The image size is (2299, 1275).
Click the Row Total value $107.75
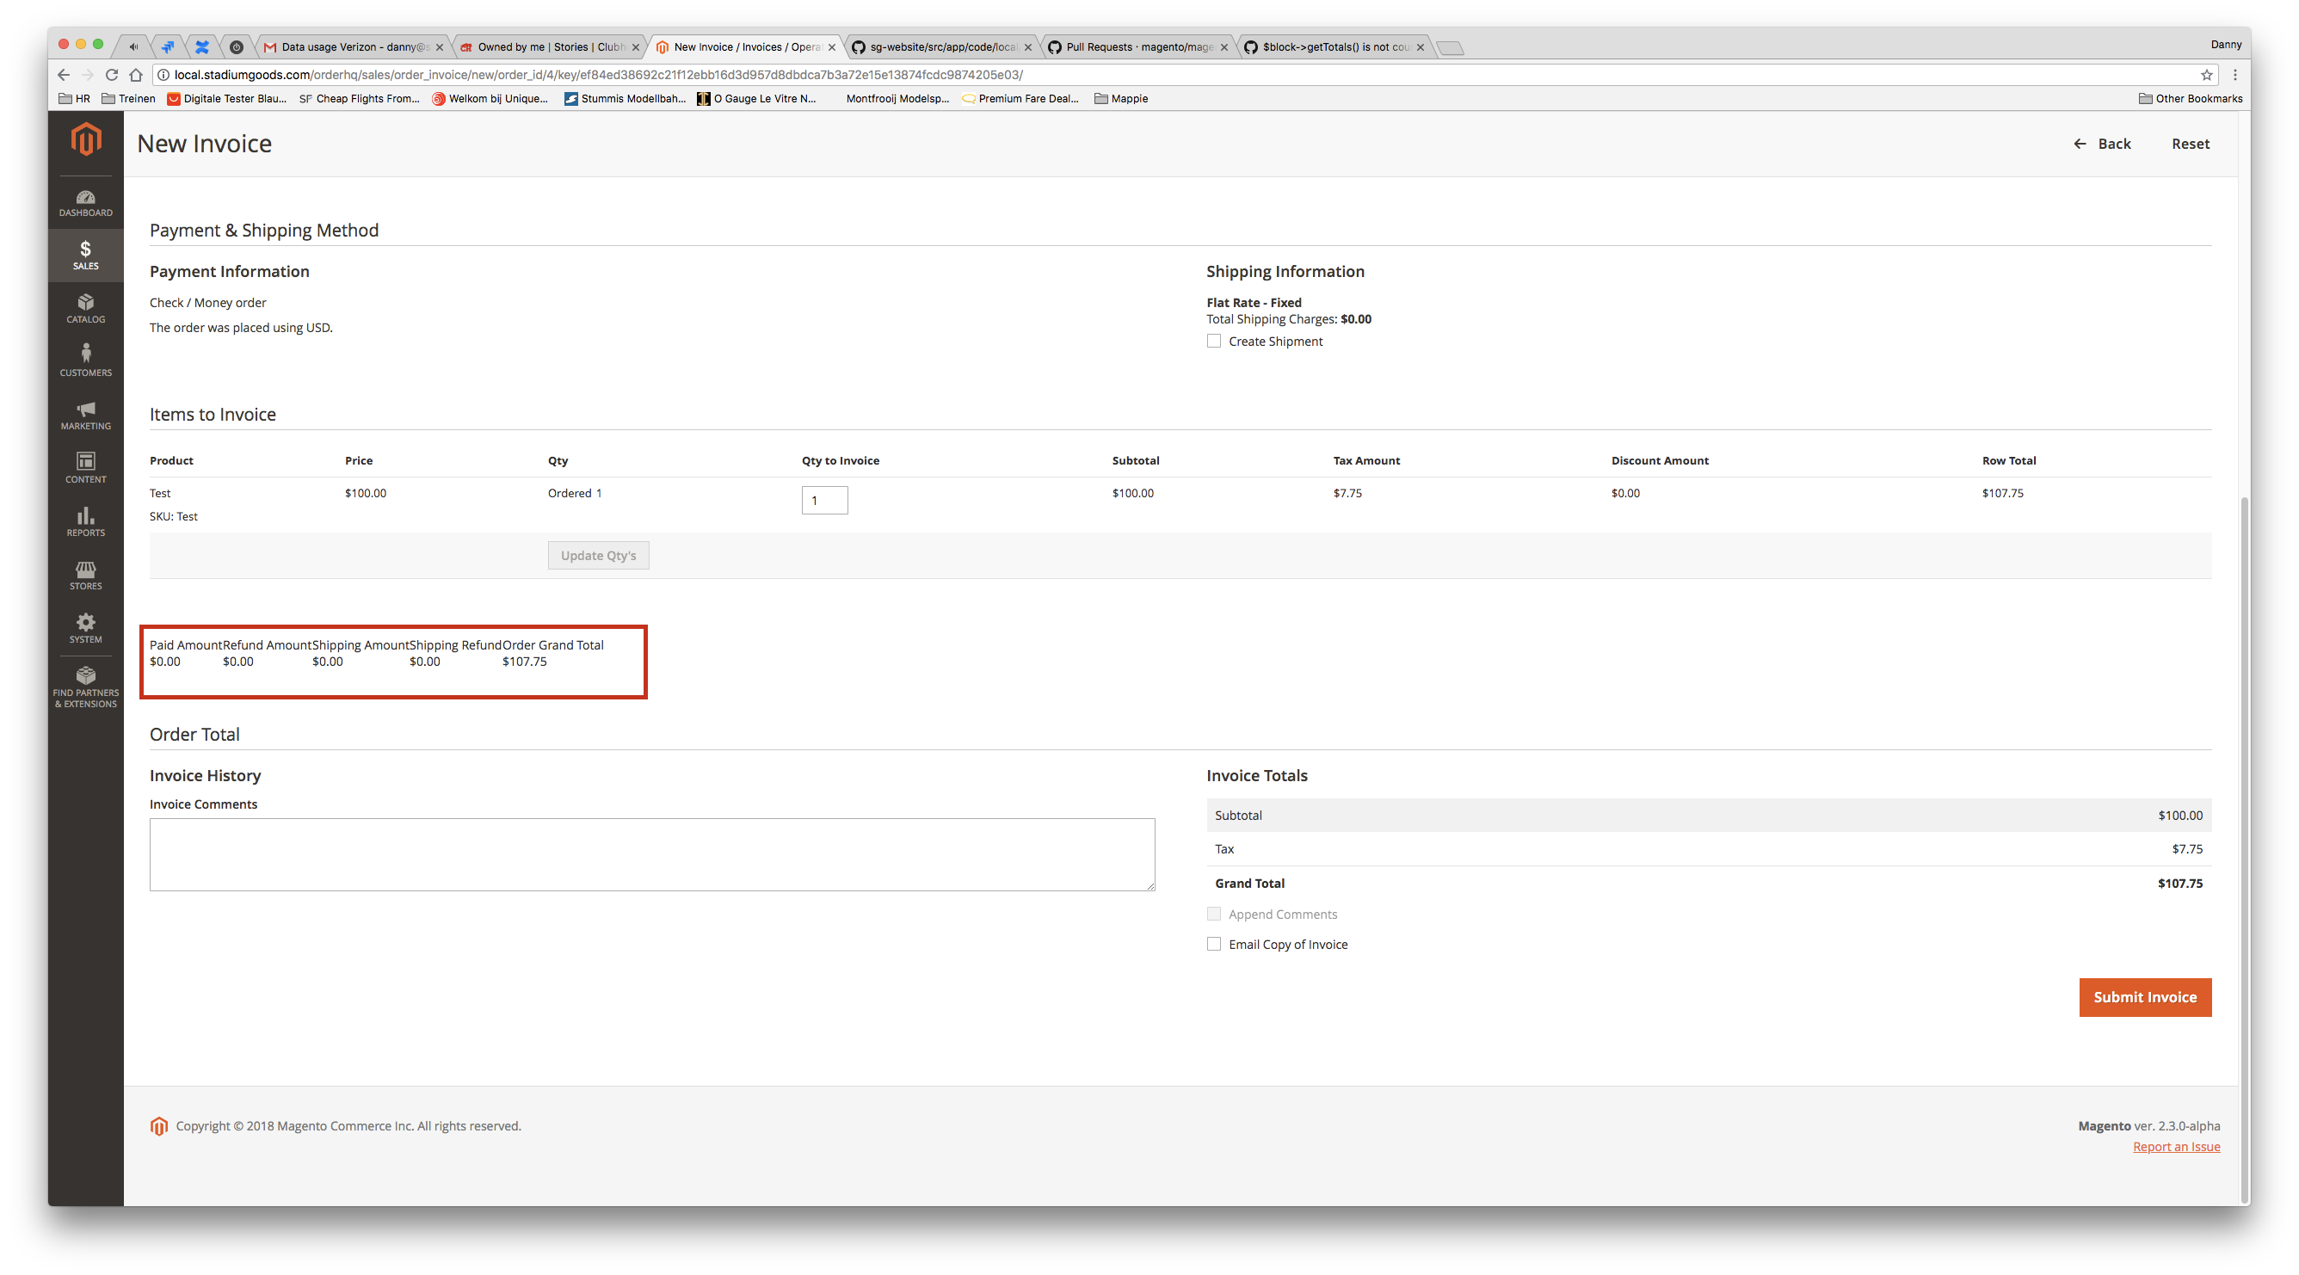[2003, 492]
